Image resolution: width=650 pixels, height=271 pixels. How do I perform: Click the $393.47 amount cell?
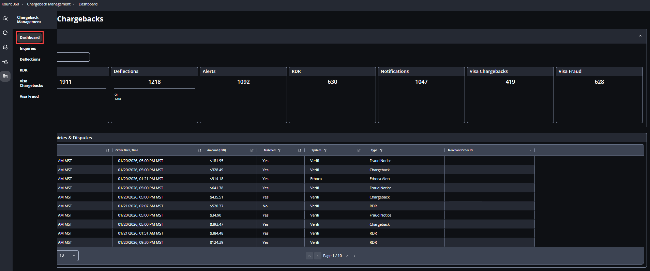coord(216,224)
